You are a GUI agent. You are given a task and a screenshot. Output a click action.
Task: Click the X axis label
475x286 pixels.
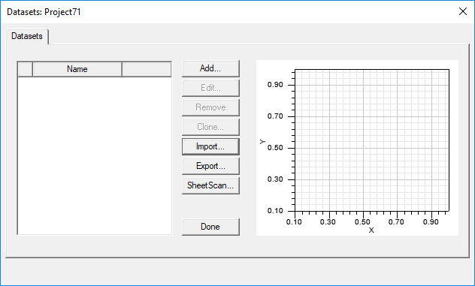pos(371,230)
